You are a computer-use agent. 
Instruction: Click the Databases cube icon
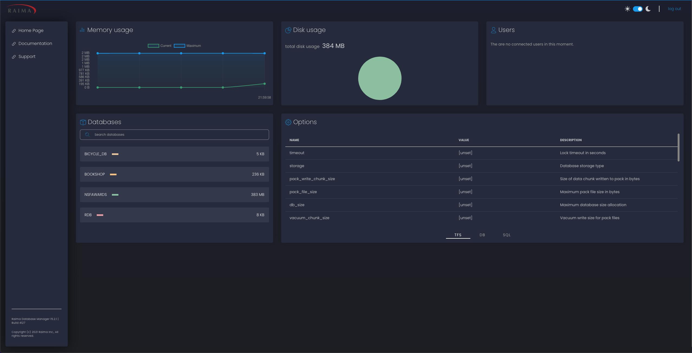pos(83,122)
